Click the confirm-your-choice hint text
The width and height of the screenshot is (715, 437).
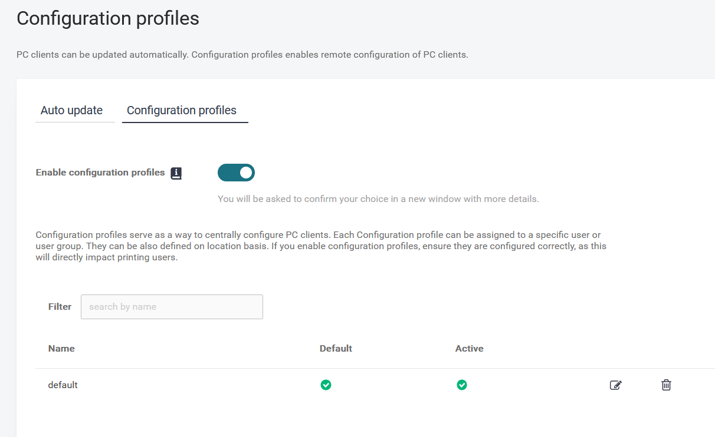378,199
